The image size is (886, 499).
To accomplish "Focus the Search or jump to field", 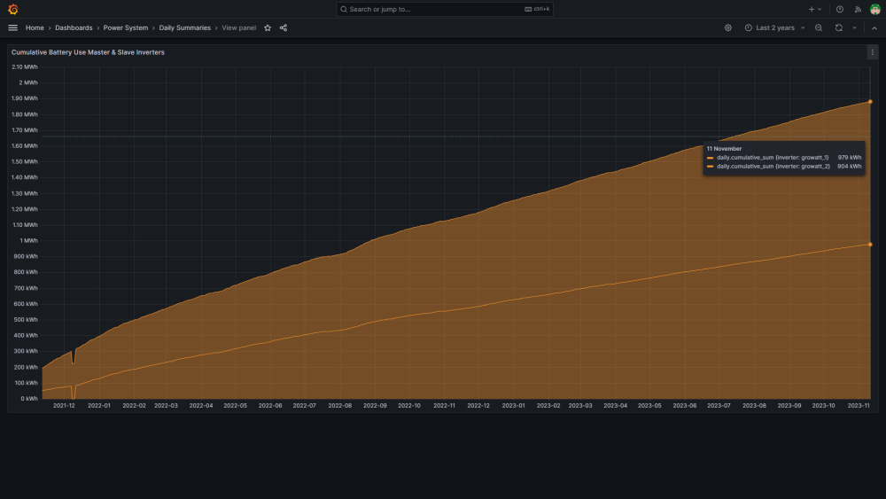I will (x=444, y=9).
